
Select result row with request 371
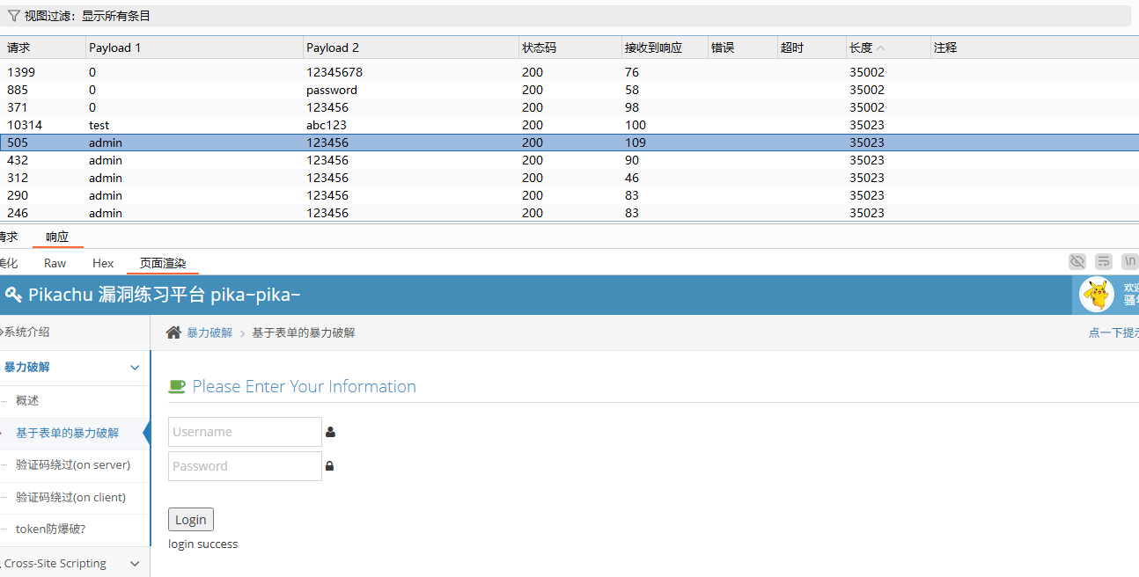[x=569, y=107]
